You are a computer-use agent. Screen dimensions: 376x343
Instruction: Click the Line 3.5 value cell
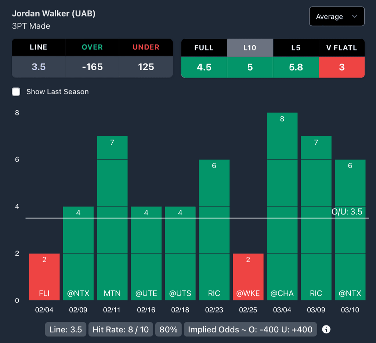tap(39, 67)
